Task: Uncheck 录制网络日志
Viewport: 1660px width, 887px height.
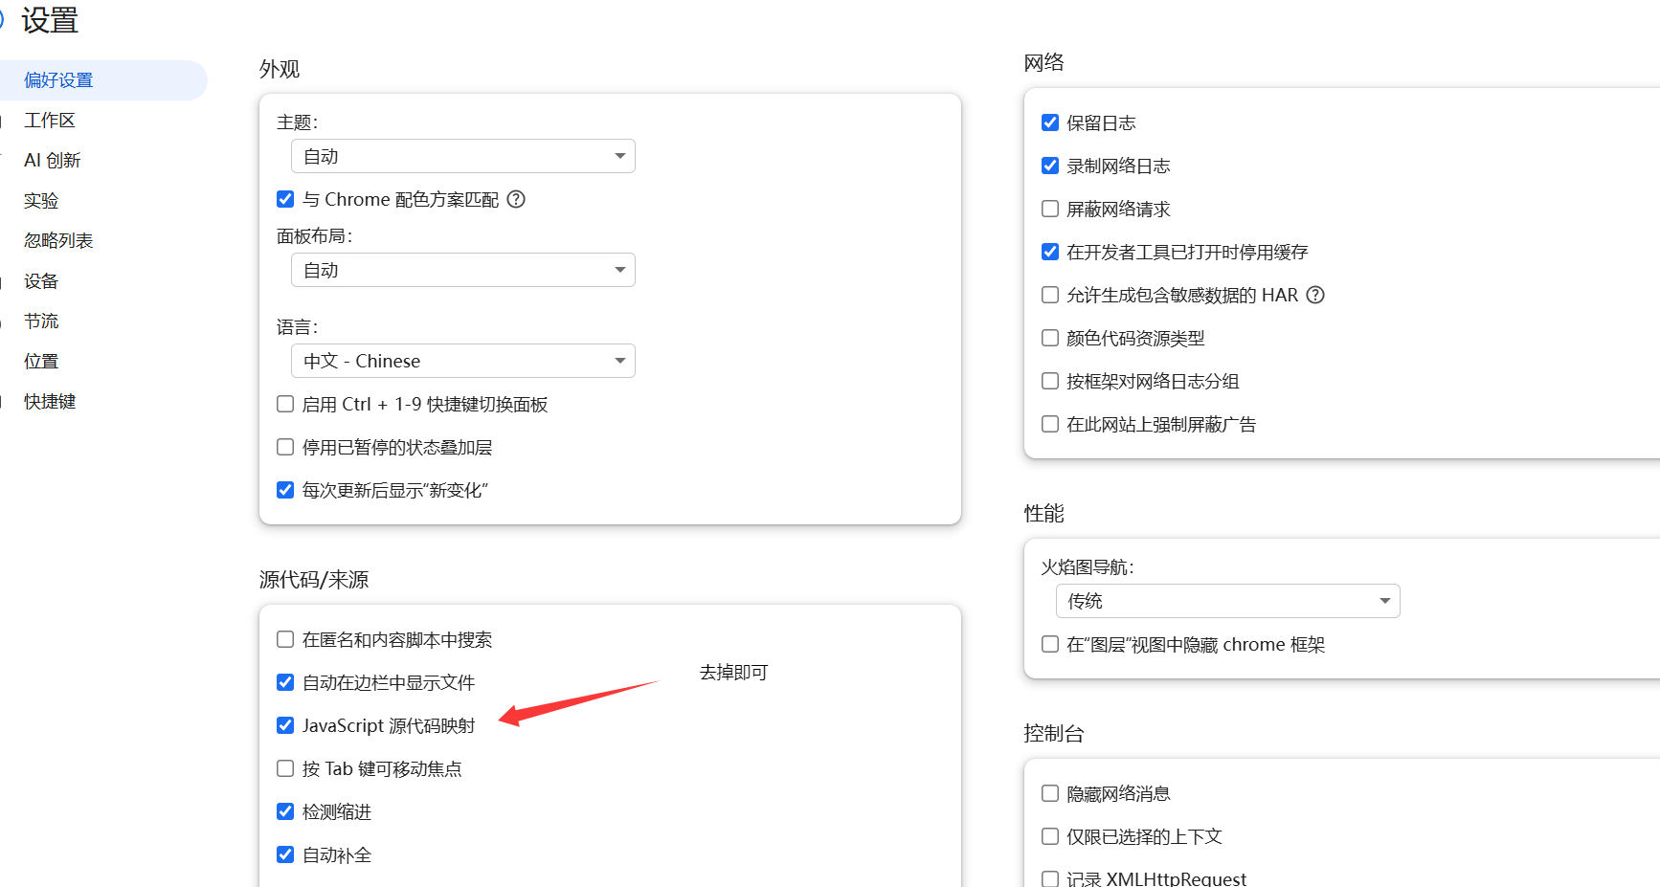Action: pos(1050,166)
